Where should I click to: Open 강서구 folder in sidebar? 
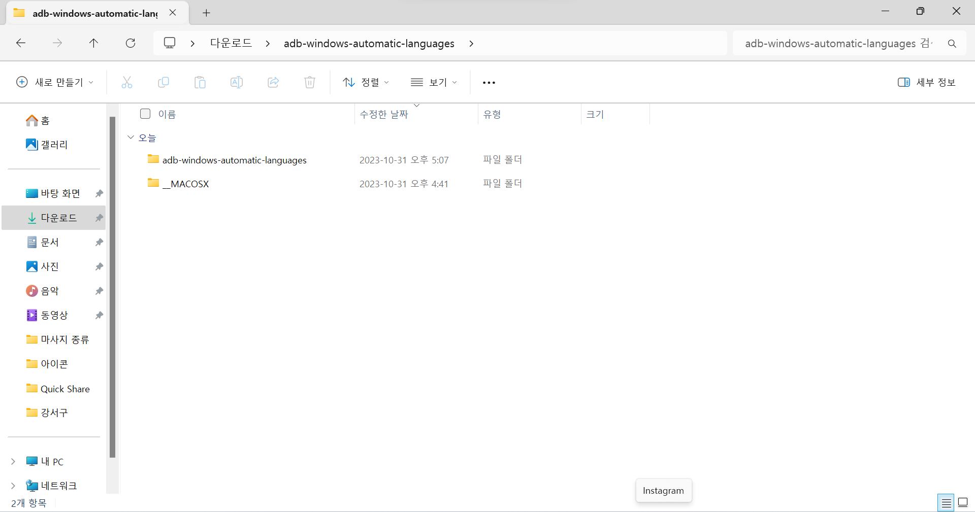47,413
